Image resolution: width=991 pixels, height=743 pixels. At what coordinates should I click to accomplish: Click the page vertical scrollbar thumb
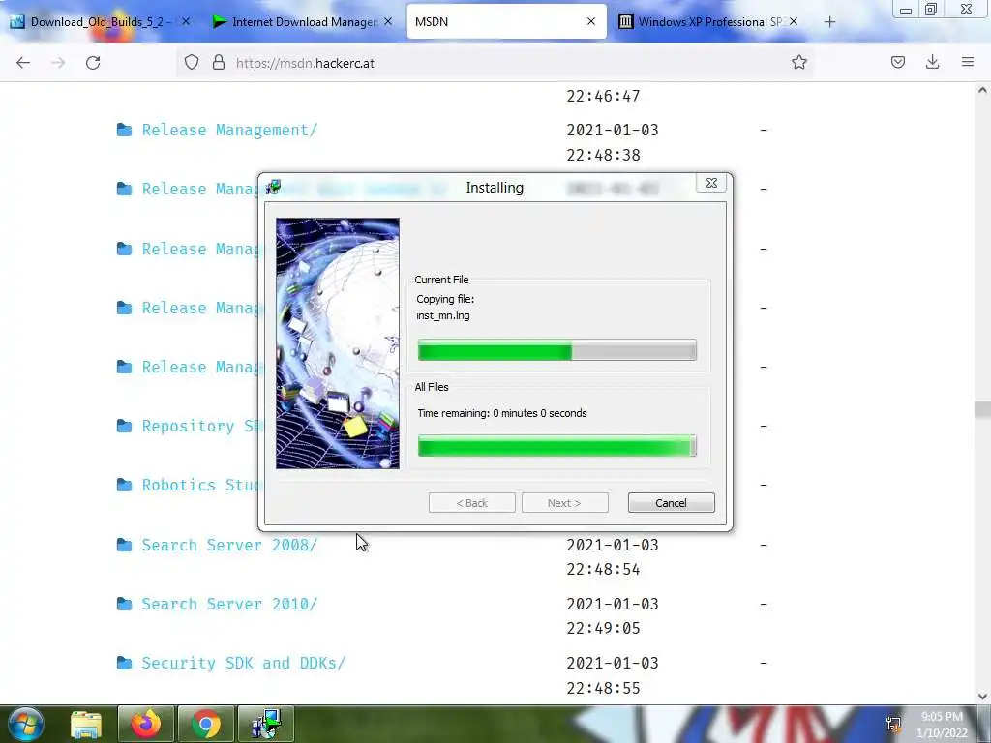tap(982, 409)
